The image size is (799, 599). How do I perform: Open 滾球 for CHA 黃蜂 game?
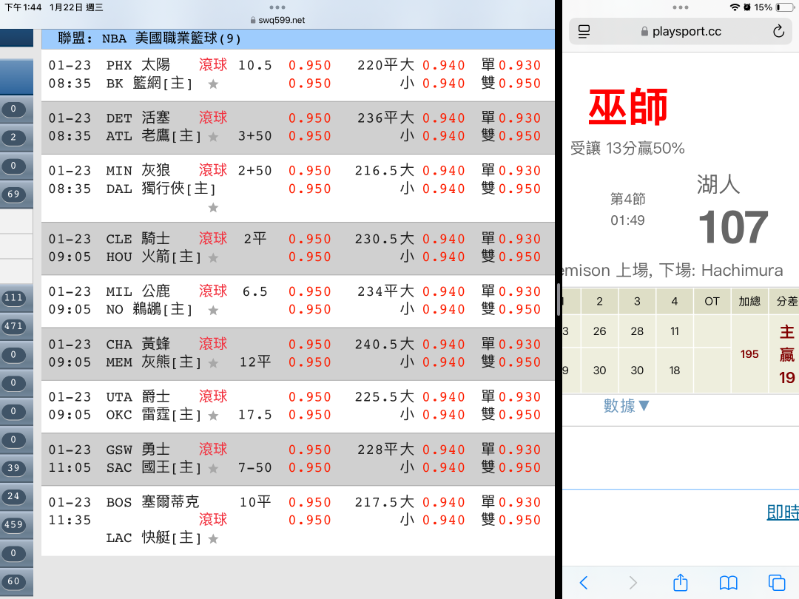click(213, 344)
